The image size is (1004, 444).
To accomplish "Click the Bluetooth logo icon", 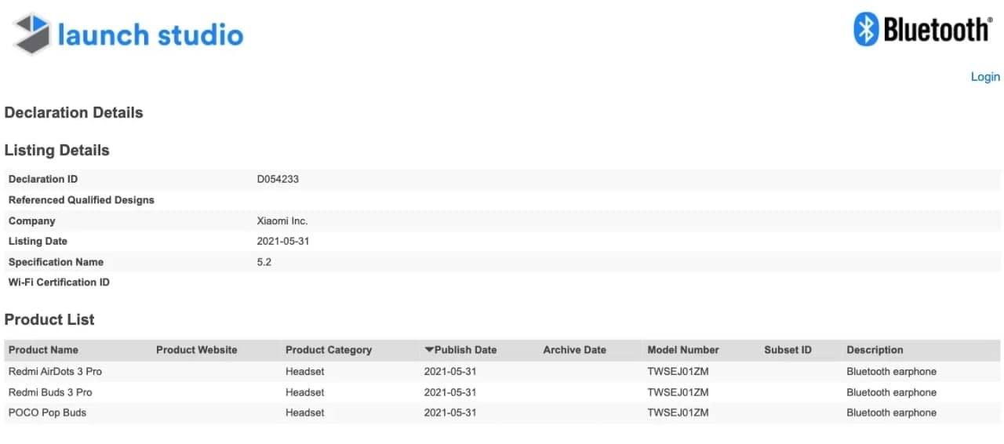I will click(866, 30).
